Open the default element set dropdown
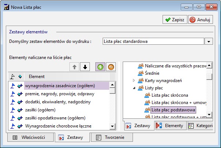 click(x=209, y=42)
